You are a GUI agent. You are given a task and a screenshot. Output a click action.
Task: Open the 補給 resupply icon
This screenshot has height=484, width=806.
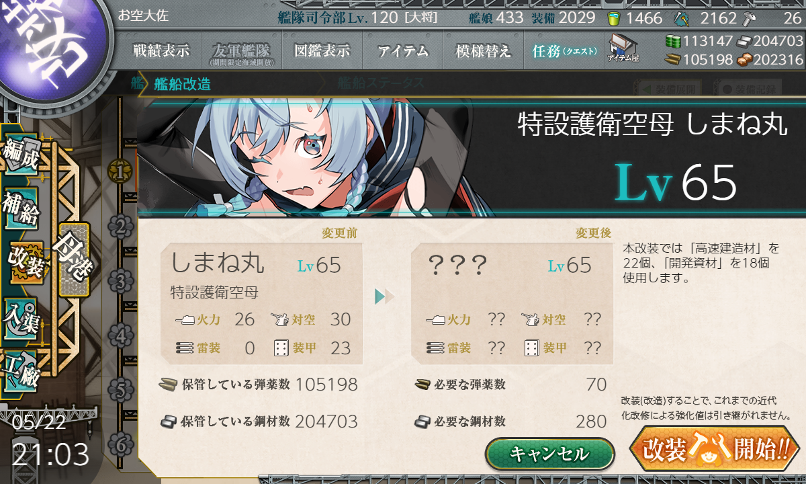coord(21,209)
